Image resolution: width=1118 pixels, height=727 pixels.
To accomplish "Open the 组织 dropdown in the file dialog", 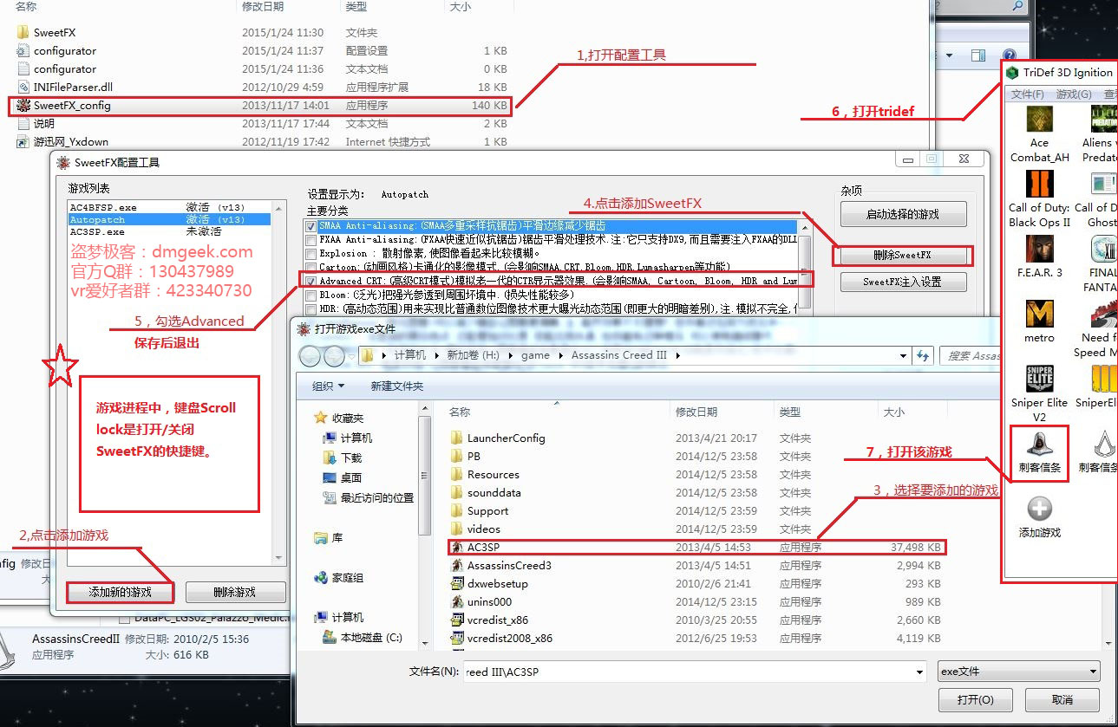I will pos(329,386).
